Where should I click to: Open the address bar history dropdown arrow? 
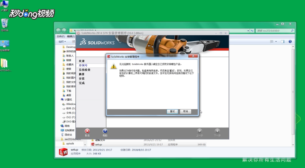(x=248, y=31)
